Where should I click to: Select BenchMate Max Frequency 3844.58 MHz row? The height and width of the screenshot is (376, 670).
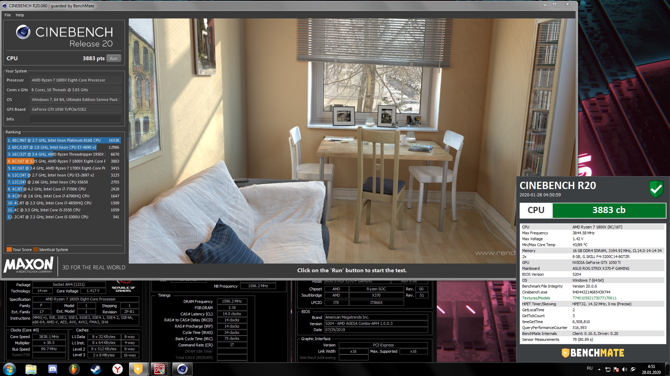click(592, 233)
